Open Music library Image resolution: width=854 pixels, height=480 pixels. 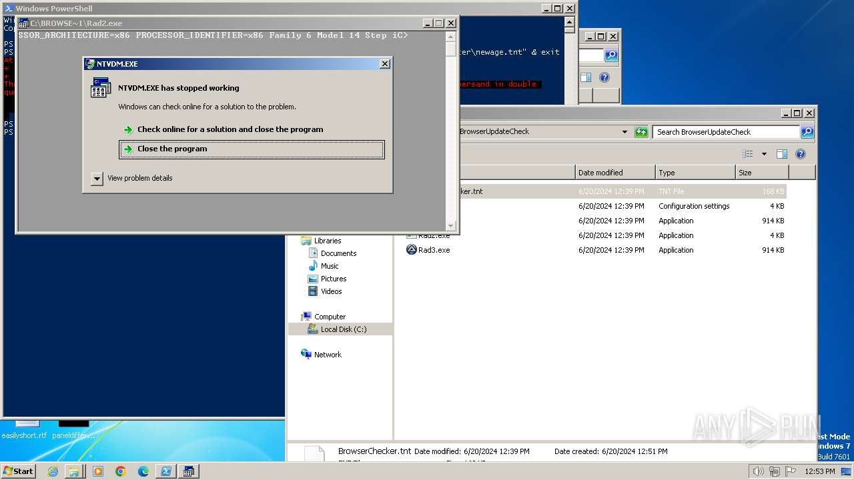click(x=330, y=266)
